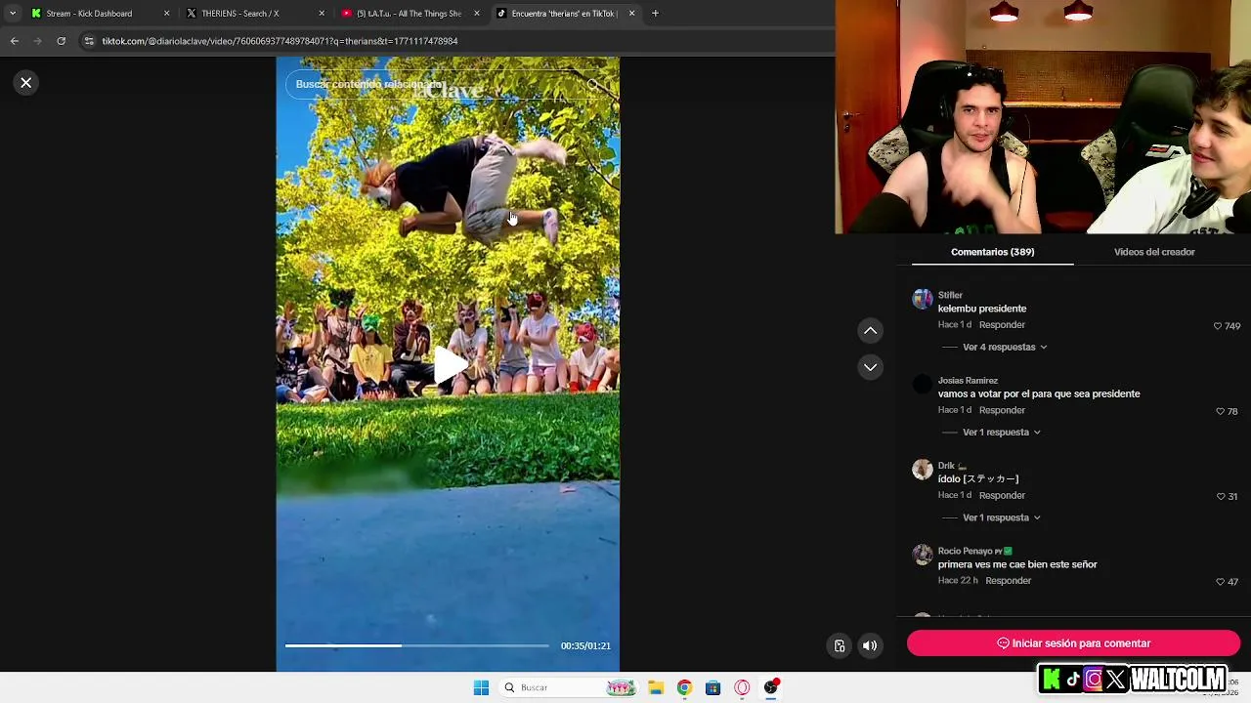Switch to t.A.T.u. All The Things She browser tab
This screenshot has height=703, width=1251.
click(x=409, y=14)
